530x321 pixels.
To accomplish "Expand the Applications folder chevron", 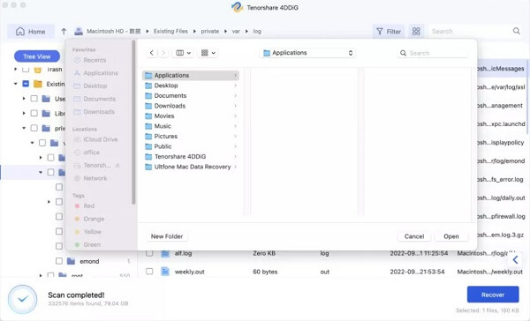I will click(235, 75).
